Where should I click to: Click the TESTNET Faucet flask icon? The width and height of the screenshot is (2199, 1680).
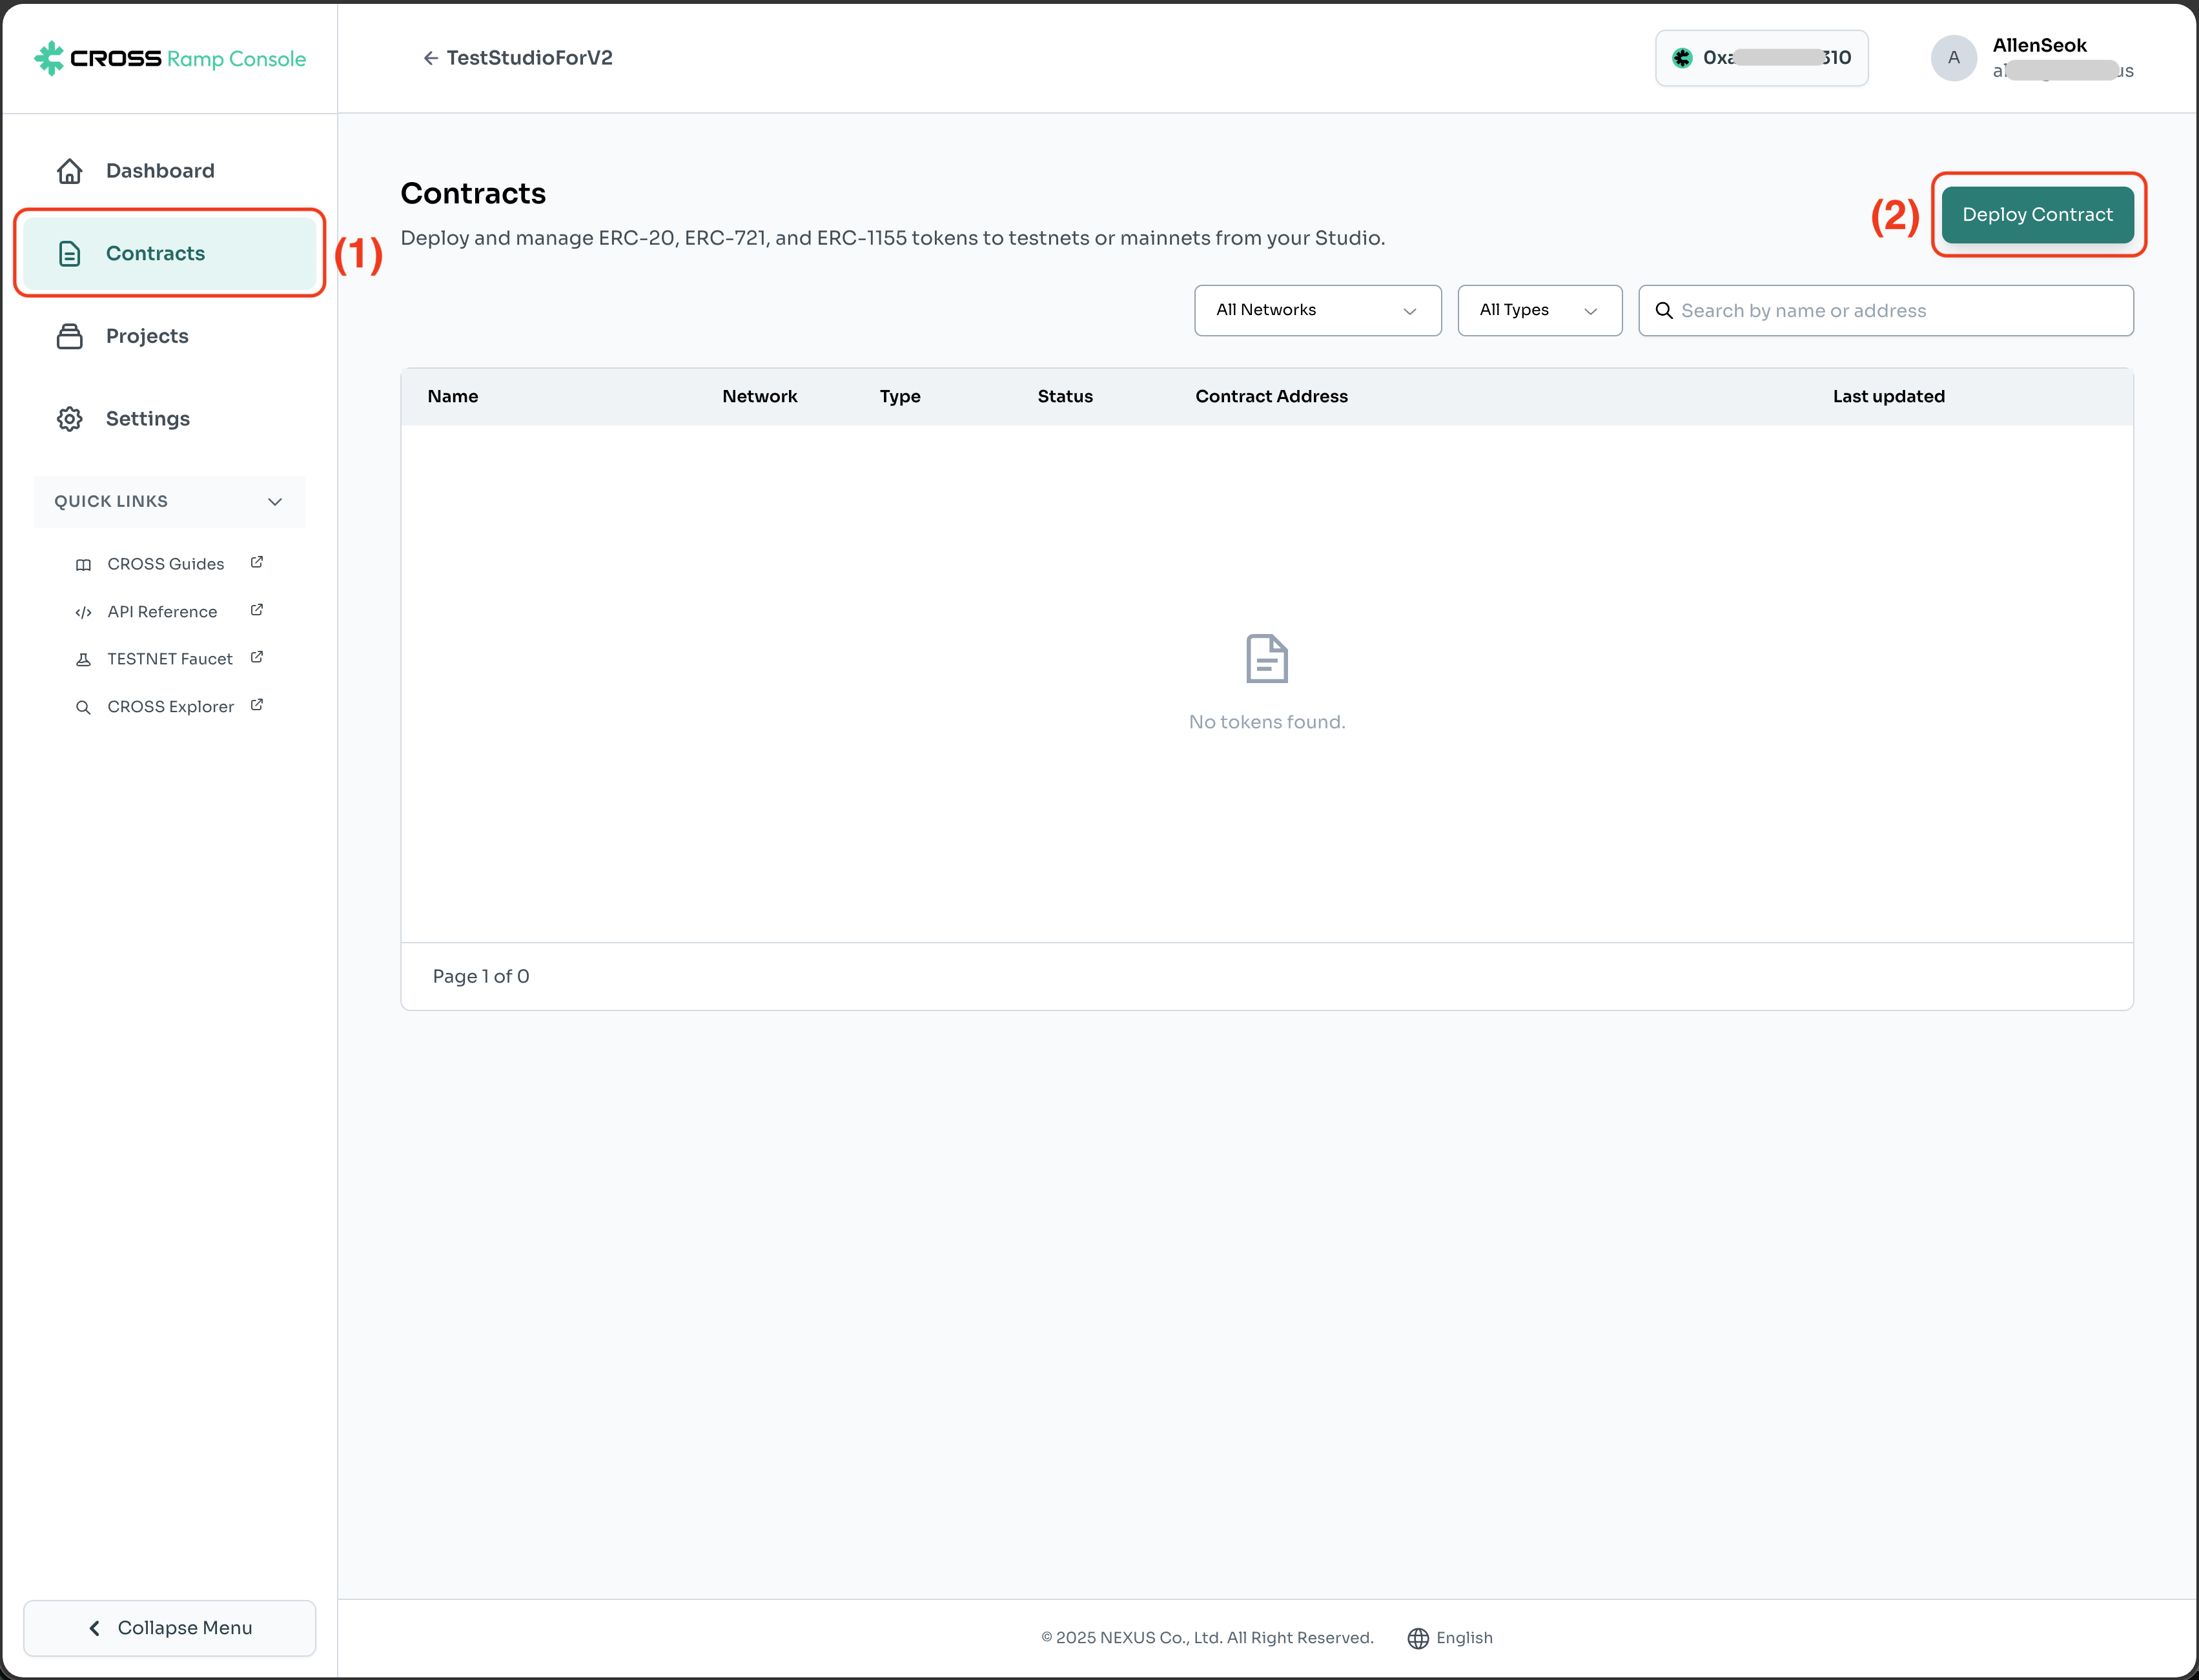point(83,660)
